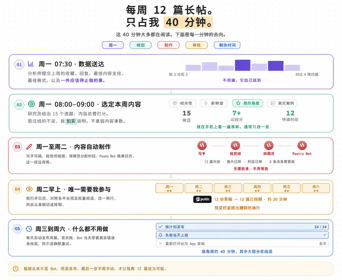Open the 周六 day card
This screenshot has height=280, width=342.
point(316,188)
